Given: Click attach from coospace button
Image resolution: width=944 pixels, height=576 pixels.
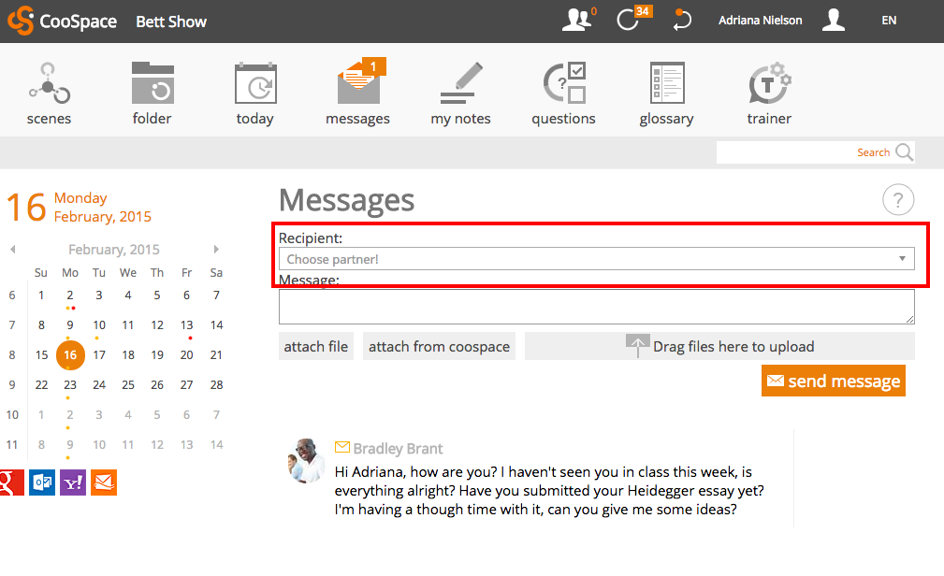Looking at the screenshot, I should point(439,346).
